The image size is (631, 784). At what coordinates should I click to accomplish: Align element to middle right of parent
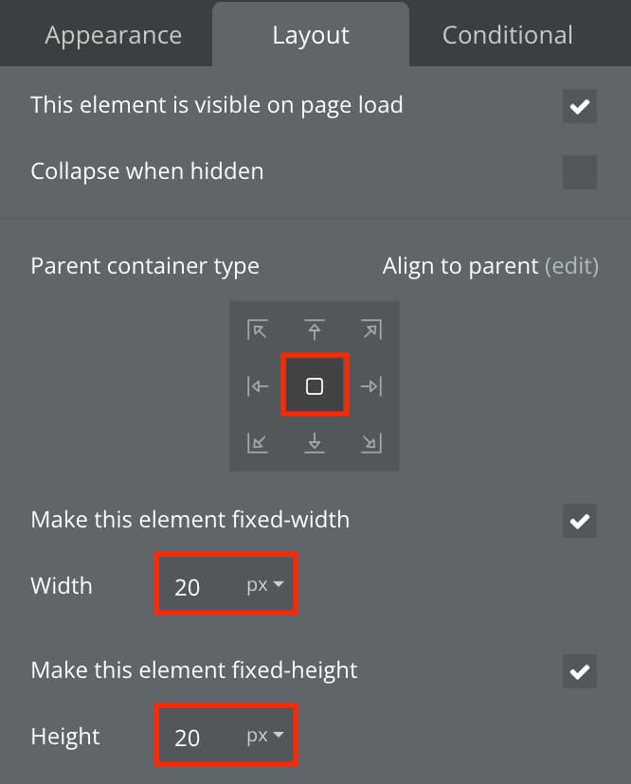[x=371, y=386]
